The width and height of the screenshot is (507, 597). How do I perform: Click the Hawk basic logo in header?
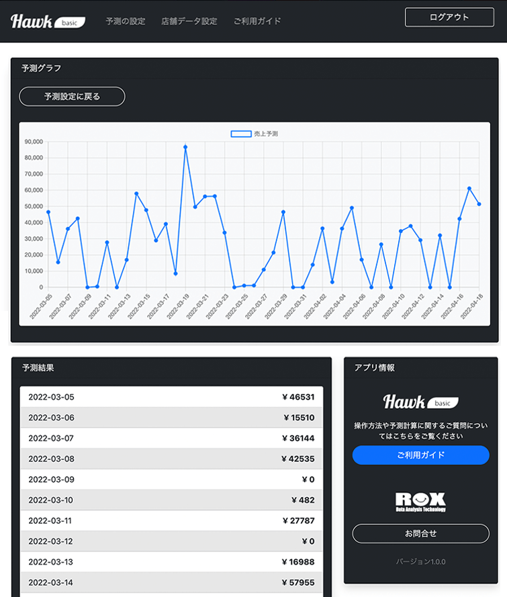click(48, 21)
